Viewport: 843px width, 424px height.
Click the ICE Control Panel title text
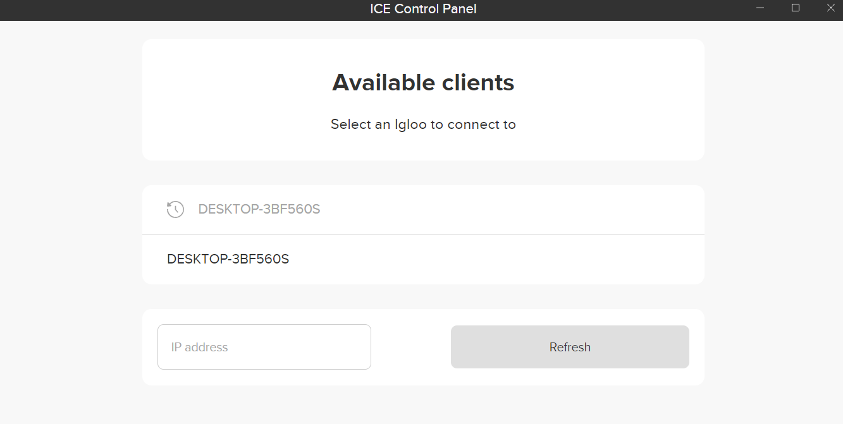tap(422, 9)
